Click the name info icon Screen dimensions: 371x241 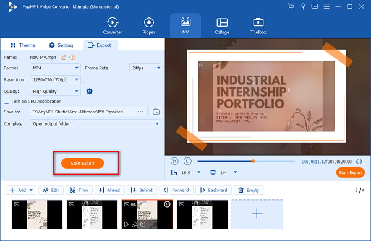(72, 58)
